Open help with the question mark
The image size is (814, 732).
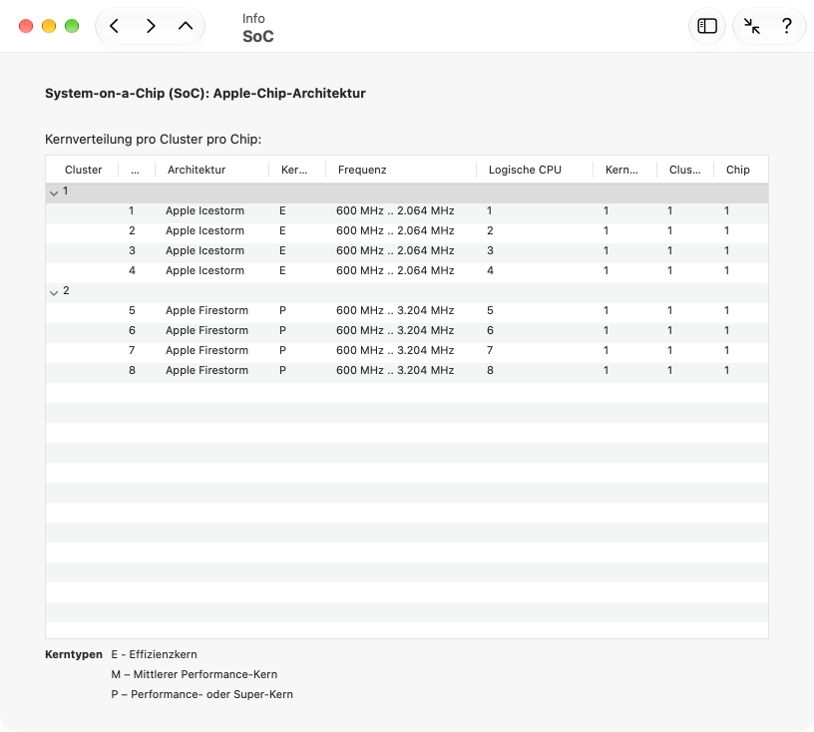click(x=786, y=26)
